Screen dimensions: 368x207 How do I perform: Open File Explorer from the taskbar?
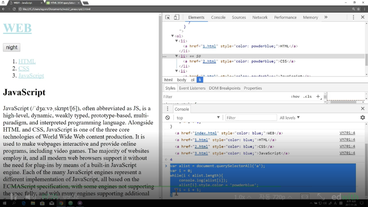click(x=33, y=203)
